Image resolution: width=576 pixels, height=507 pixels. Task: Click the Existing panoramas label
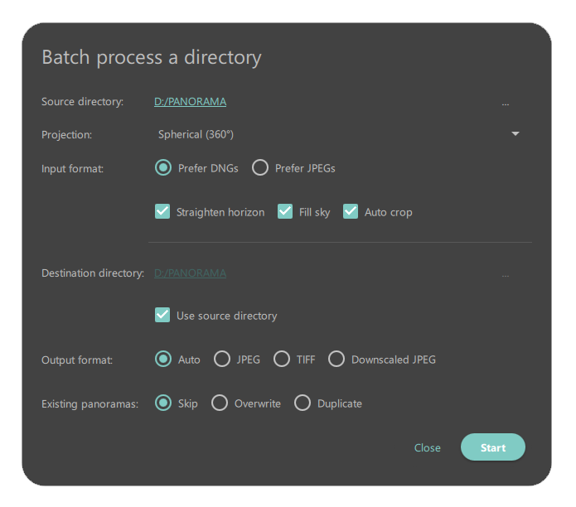click(x=90, y=403)
